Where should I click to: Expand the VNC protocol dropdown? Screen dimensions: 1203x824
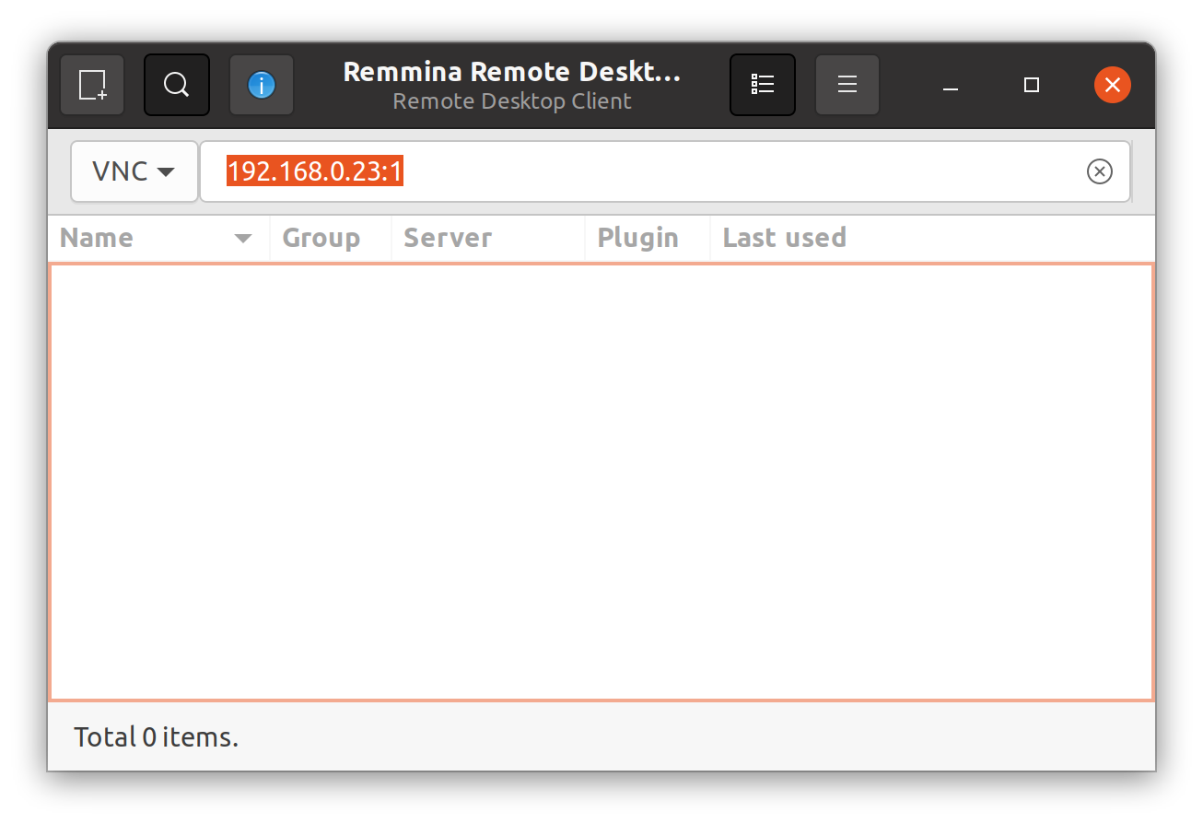click(134, 171)
